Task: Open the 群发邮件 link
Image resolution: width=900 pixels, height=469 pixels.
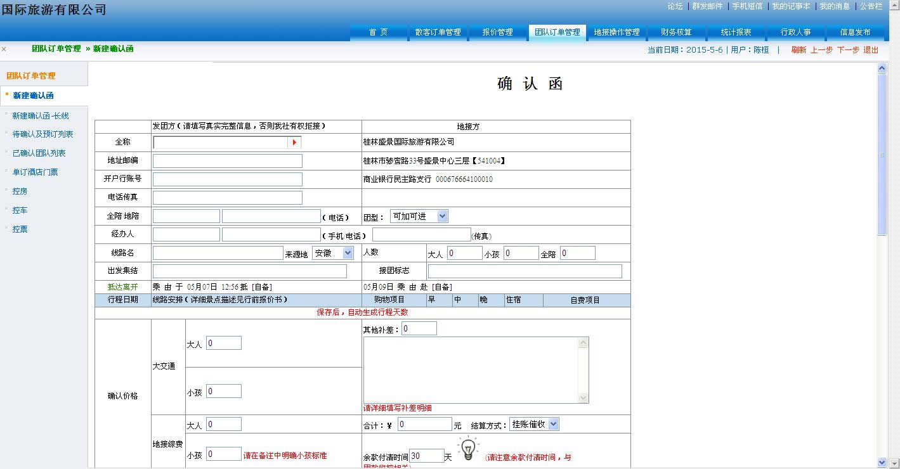Action: [707, 6]
